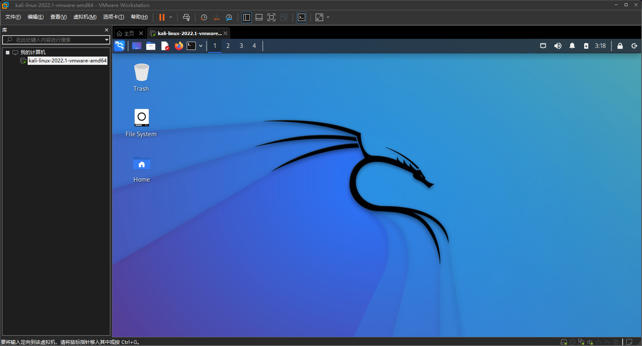Click the log out icon in the Kali panel
Screen dimensions: 642x346
635,46
